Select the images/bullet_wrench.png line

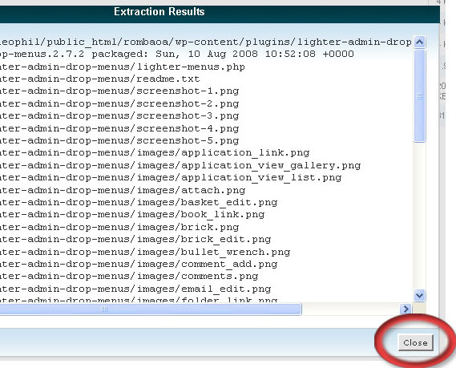(x=145, y=252)
